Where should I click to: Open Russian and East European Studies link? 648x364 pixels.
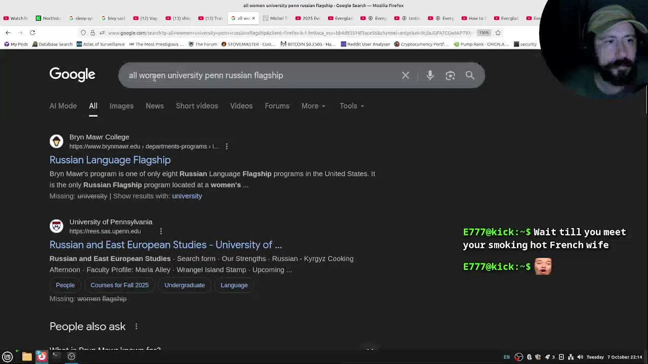click(166, 245)
